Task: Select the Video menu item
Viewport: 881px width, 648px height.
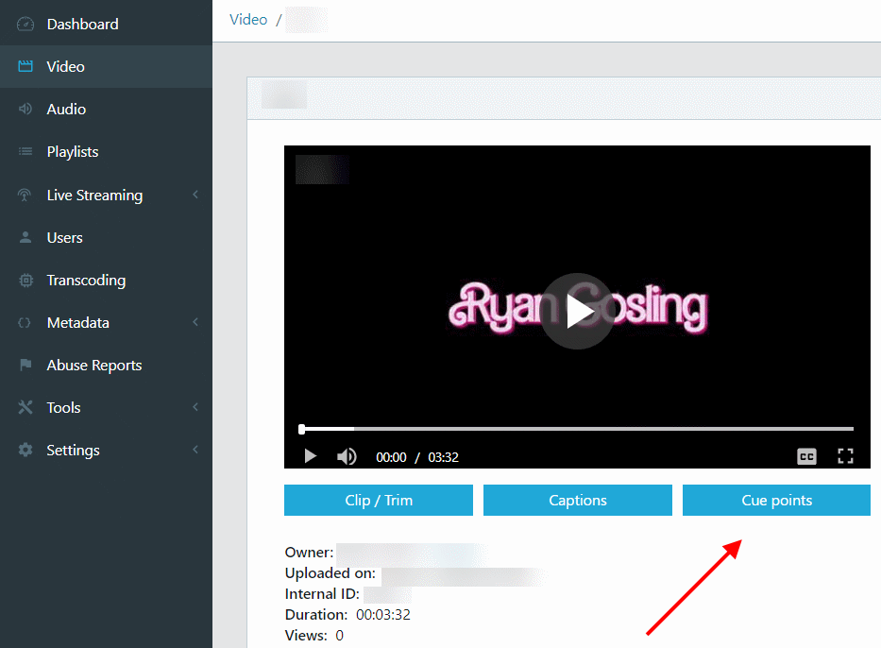Action: [x=106, y=66]
